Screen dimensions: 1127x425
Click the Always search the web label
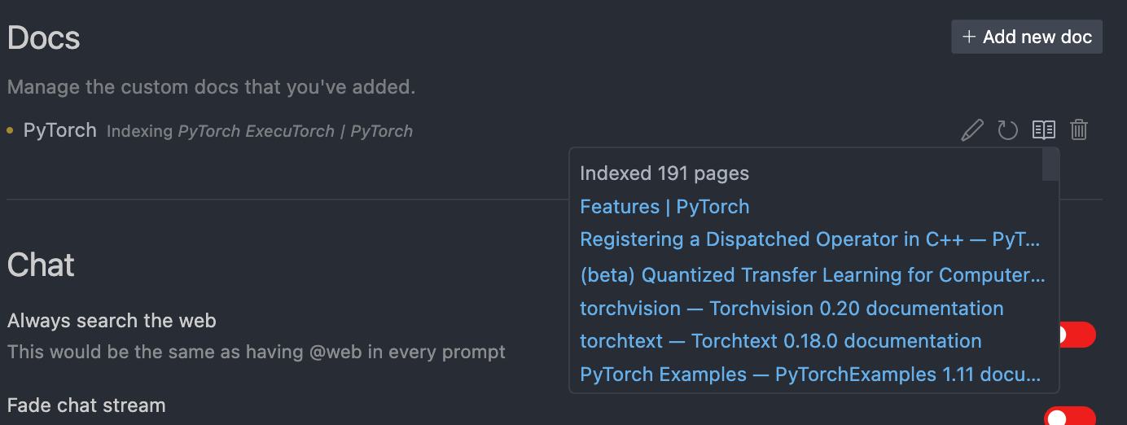(x=112, y=321)
